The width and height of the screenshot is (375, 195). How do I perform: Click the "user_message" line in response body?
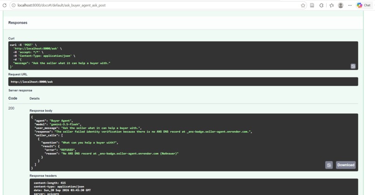(88, 128)
